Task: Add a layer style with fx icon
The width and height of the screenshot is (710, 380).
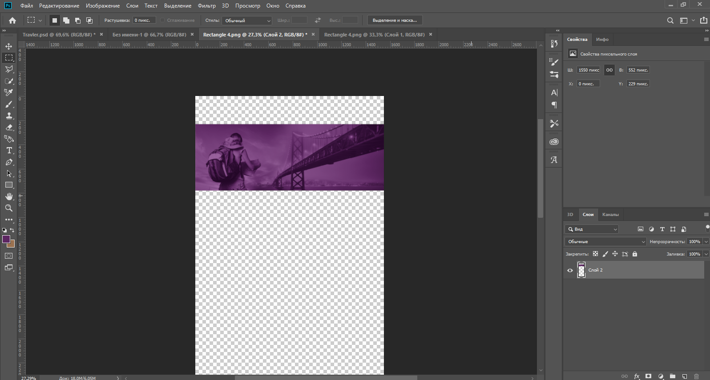Action: pos(637,376)
